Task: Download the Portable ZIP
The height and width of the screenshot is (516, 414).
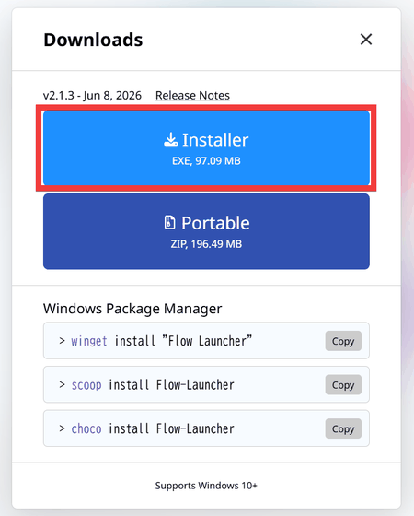Action: click(206, 231)
